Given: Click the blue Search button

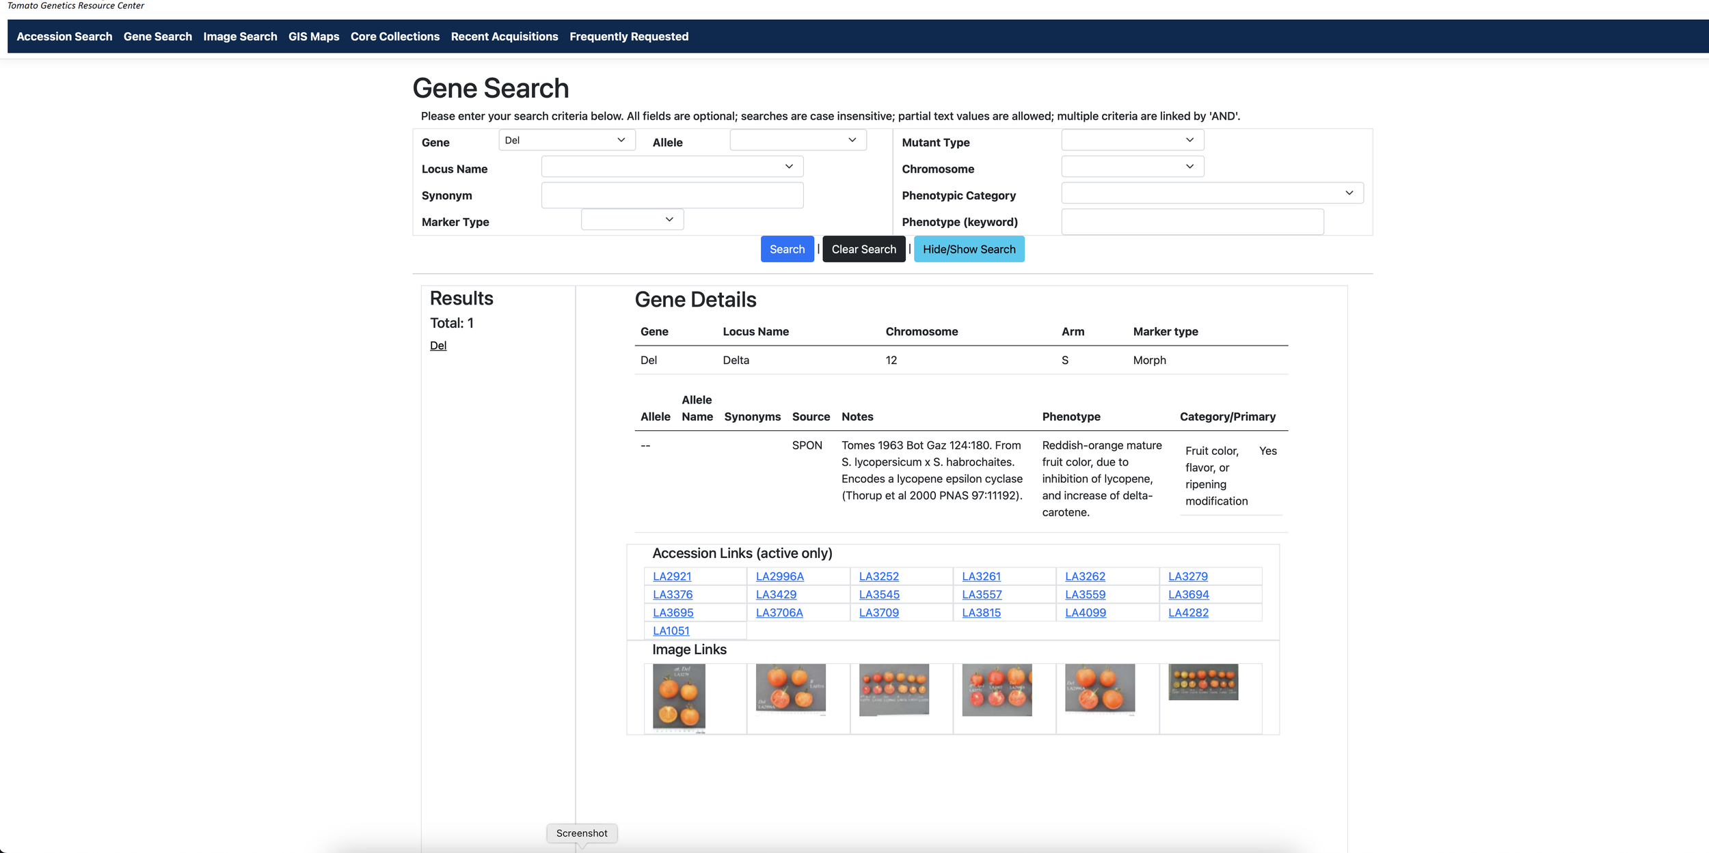Looking at the screenshot, I should pyautogui.click(x=786, y=249).
